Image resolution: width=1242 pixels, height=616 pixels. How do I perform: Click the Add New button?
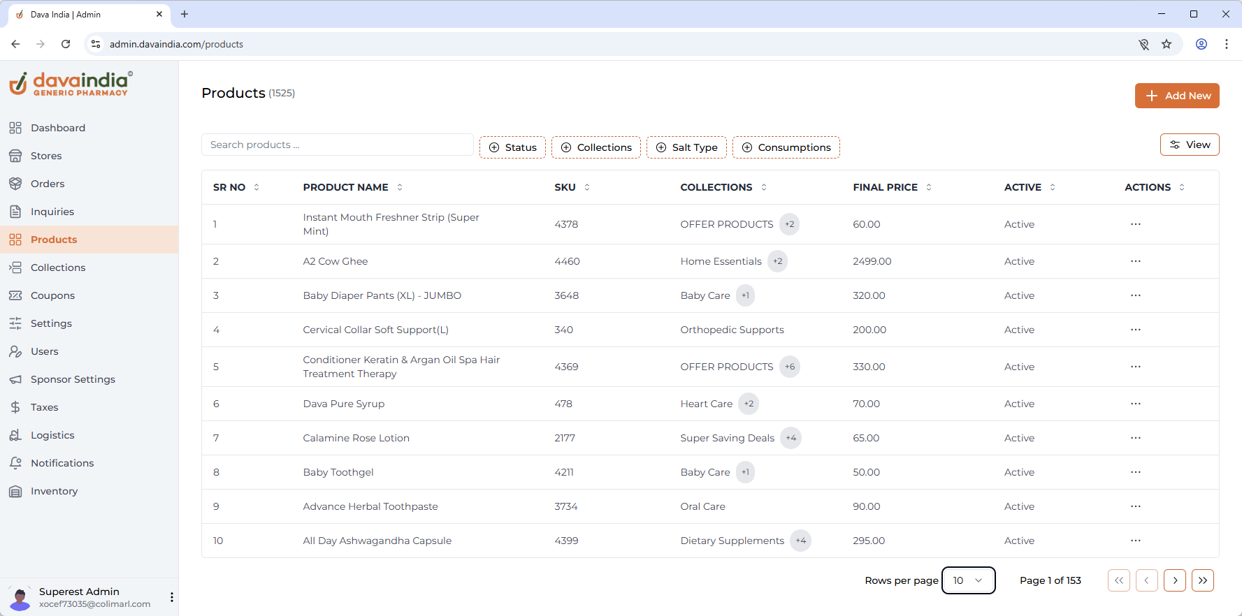click(1176, 96)
